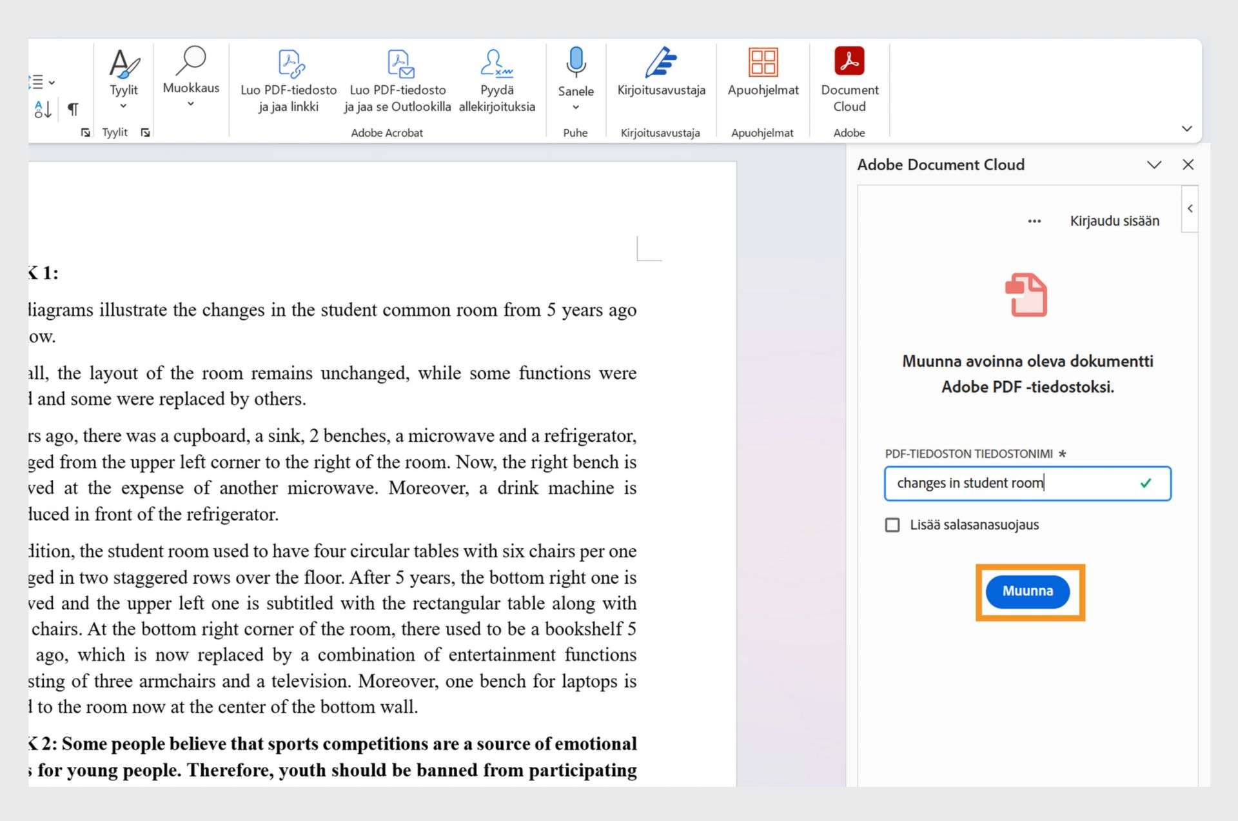Viewport: 1238px width, 821px height.
Task: Open the paragraph group dialog launcher
Action: (x=85, y=132)
